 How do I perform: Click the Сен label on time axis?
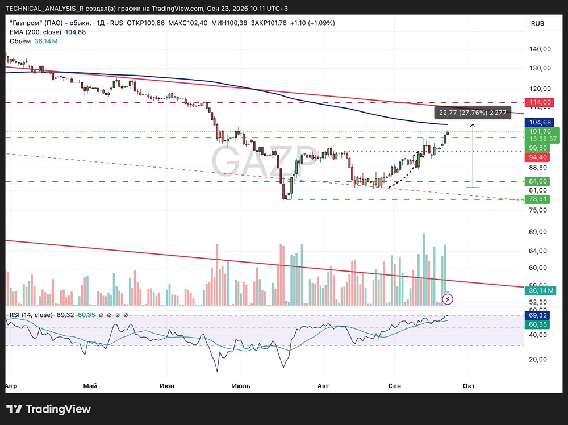coord(395,386)
